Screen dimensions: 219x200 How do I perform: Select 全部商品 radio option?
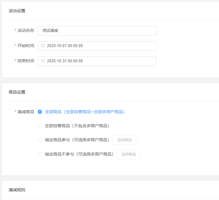click(x=40, y=112)
